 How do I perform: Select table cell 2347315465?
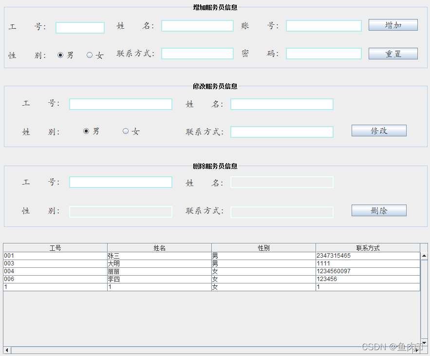pos(368,256)
